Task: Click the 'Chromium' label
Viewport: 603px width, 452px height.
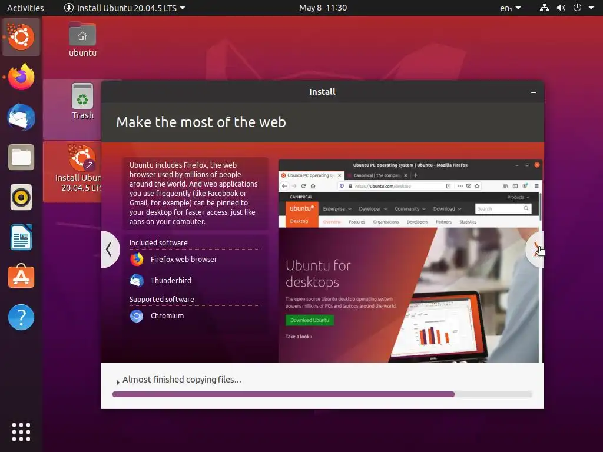Action: [x=167, y=316]
